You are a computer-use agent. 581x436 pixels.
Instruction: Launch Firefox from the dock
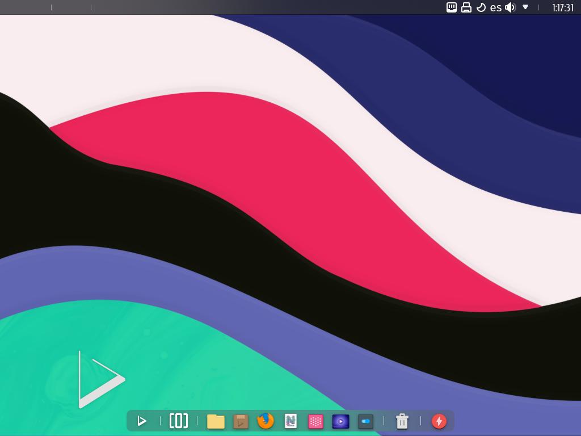pos(266,421)
